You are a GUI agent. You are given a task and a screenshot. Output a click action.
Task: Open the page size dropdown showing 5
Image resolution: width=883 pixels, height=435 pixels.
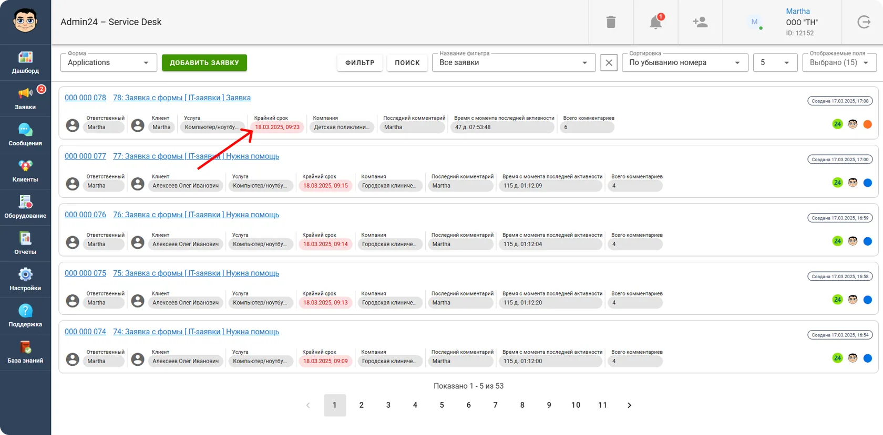click(775, 62)
